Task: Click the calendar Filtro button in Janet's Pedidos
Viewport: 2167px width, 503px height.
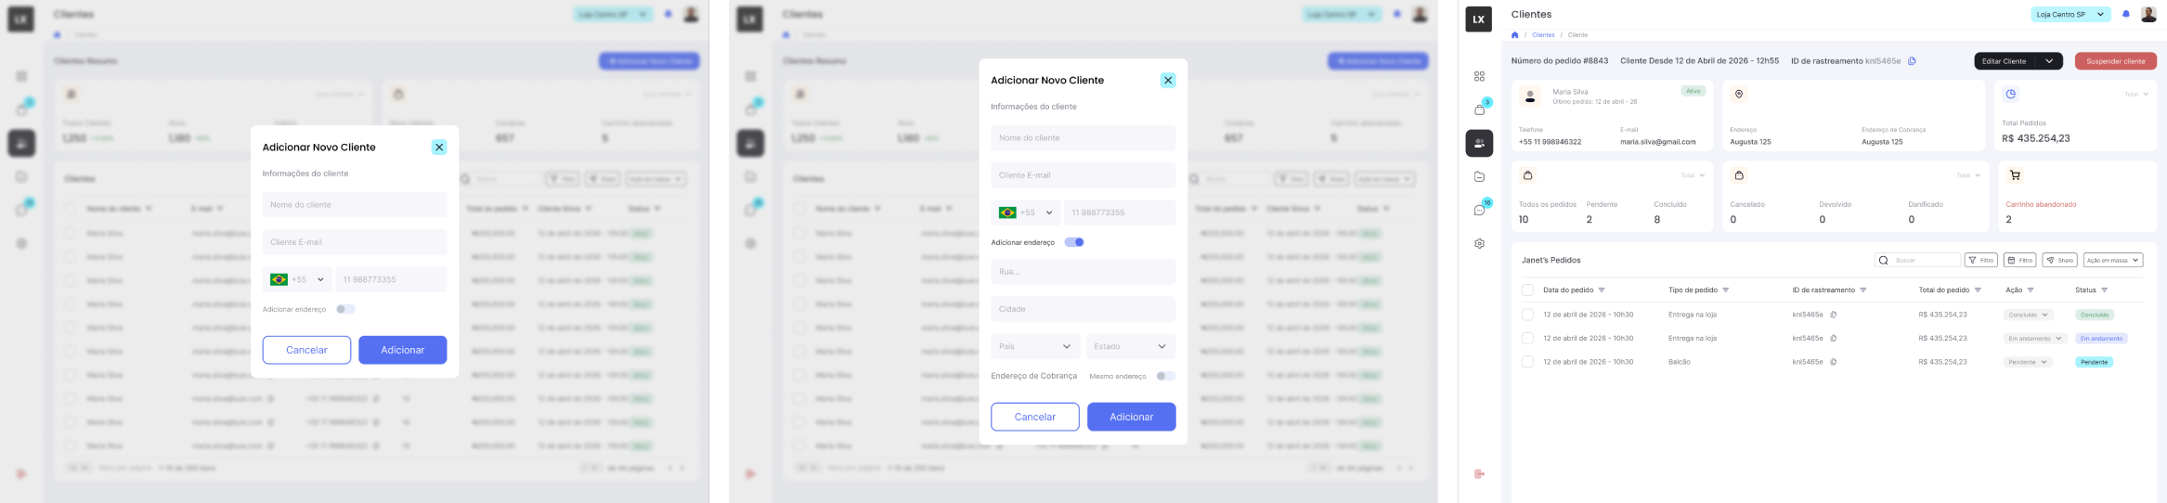Action: click(2019, 261)
